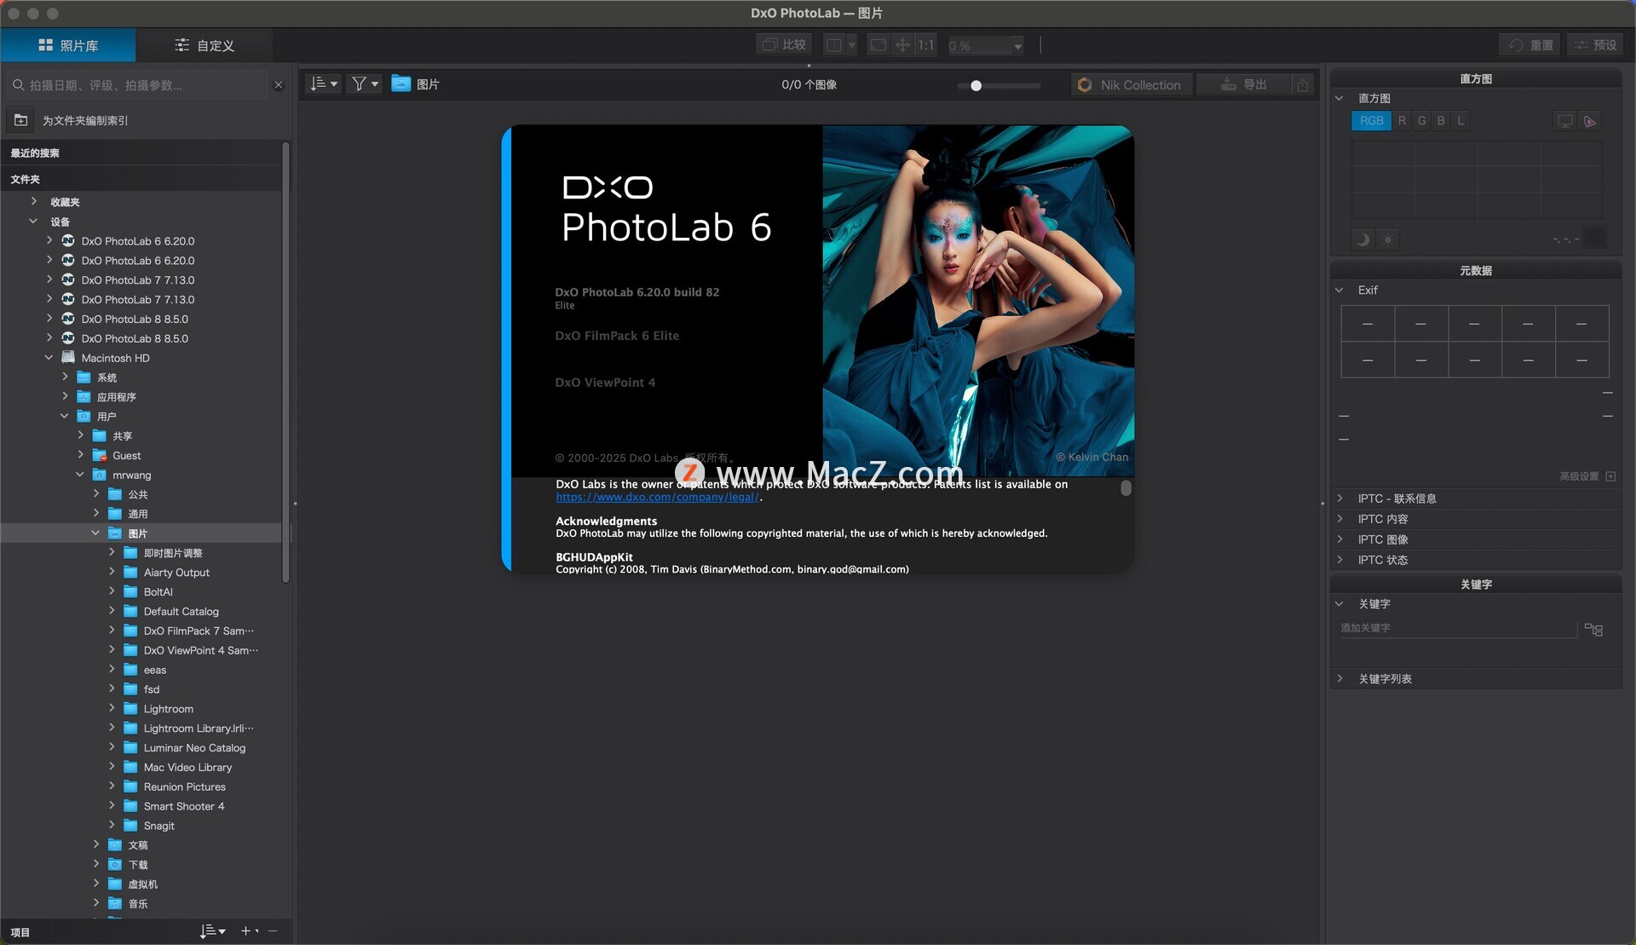Toggle the G histogram channel
1636x945 pixels.
click(1421, 121)
